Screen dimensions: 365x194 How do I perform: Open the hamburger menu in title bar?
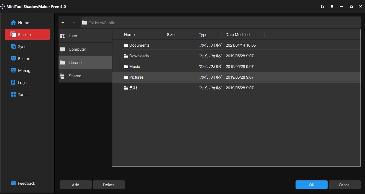tap(332, 6)
